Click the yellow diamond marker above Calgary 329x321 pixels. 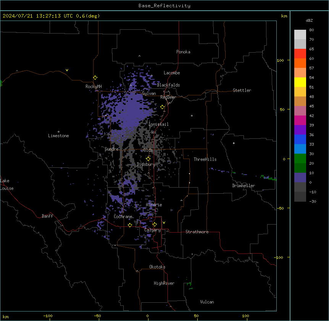(155, 225)
